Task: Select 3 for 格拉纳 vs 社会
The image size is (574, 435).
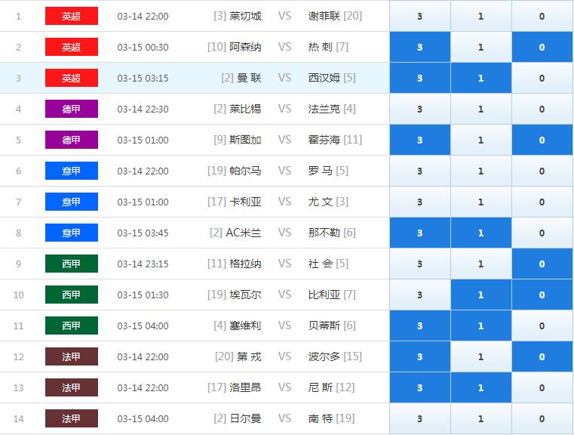Action: [x=420, y=264]
